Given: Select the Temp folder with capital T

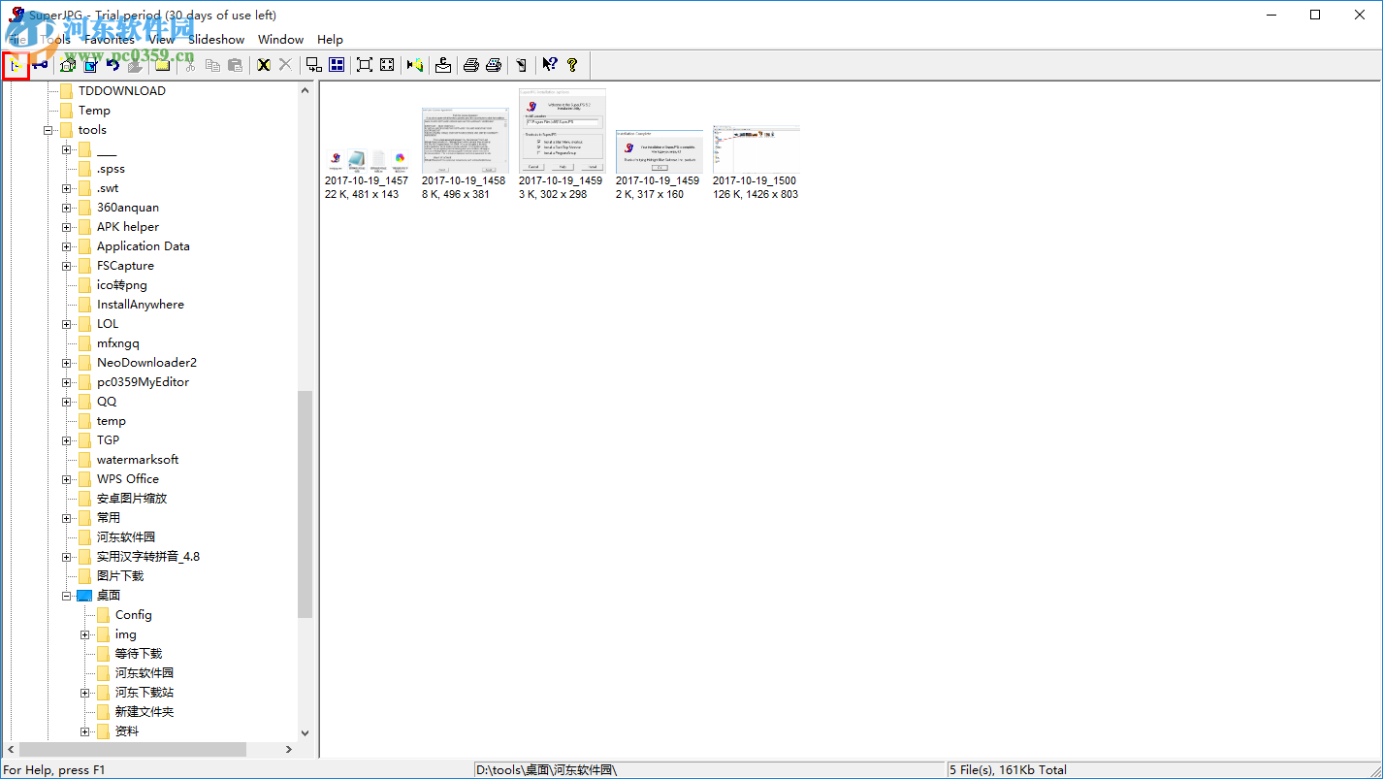Looking at the screenshot, I should click(94, 111).
